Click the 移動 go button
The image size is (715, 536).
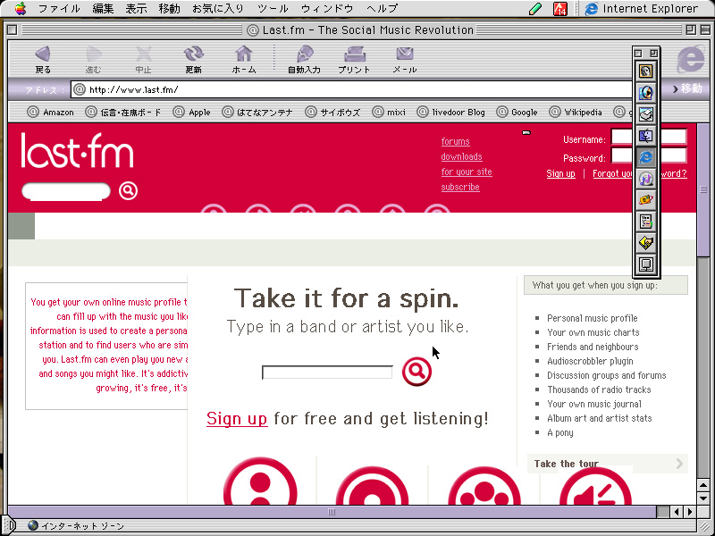point(687,88)
